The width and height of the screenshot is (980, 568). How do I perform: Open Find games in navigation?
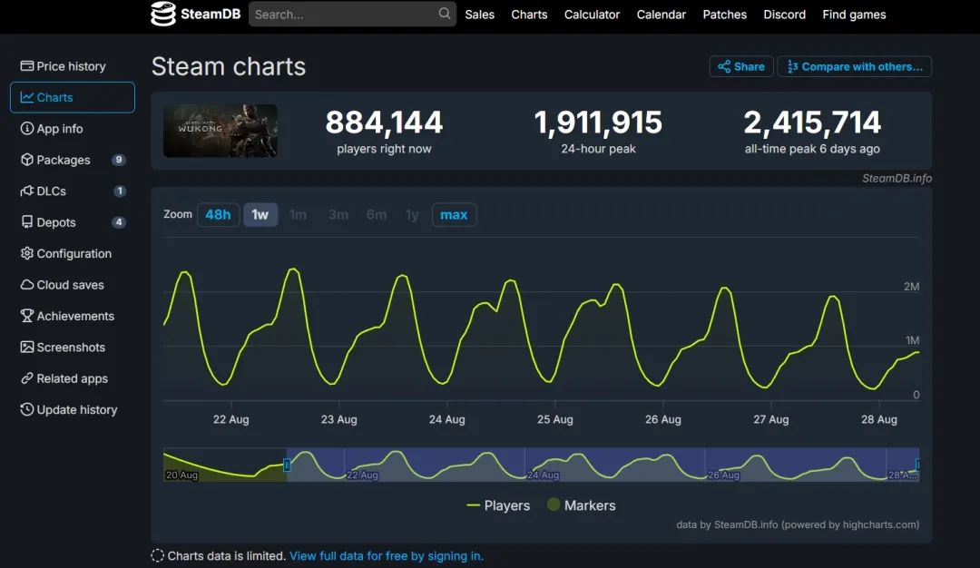(854, 15)
